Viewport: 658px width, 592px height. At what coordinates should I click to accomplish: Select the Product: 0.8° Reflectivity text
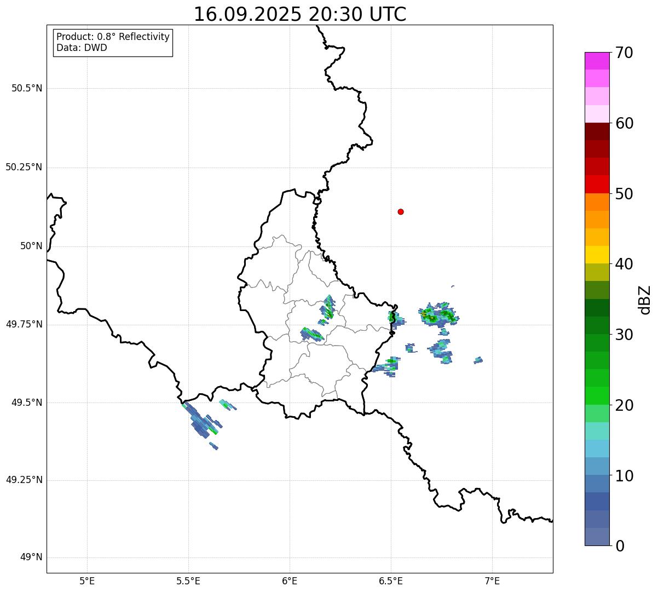[113, 37]
